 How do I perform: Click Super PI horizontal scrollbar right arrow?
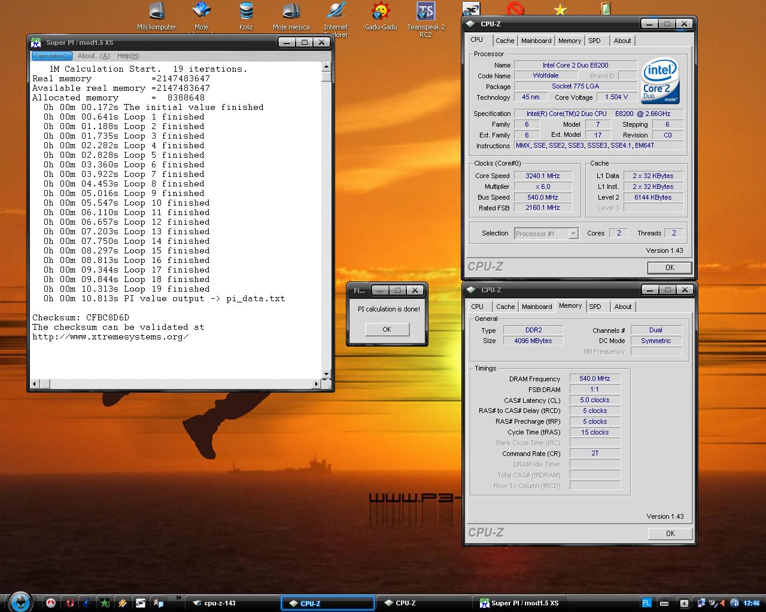(x=317, y=383)
